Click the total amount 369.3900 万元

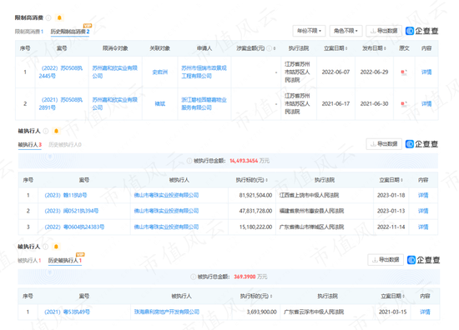[x=250, y=277]
